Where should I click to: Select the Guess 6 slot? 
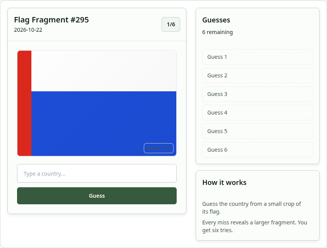(x=258, y=150)
